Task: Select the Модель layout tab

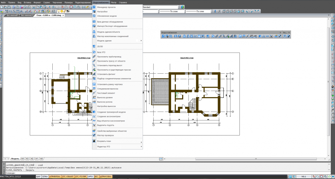Action: coord(15,159)
